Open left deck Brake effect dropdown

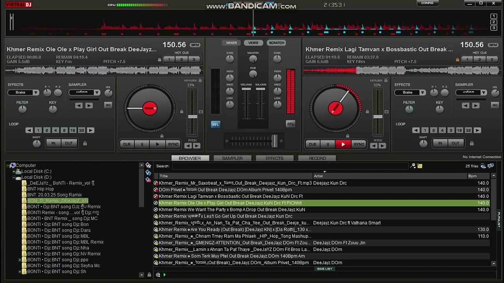tap(36, 92)
